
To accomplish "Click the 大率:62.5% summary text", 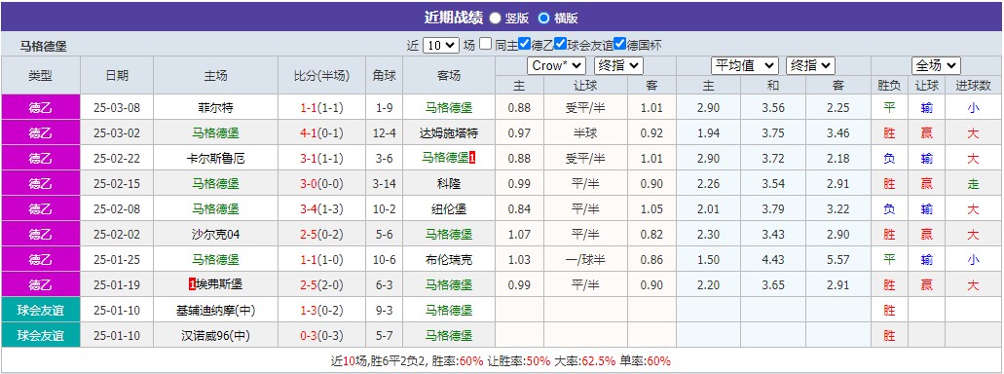I will tap(585, 360).
